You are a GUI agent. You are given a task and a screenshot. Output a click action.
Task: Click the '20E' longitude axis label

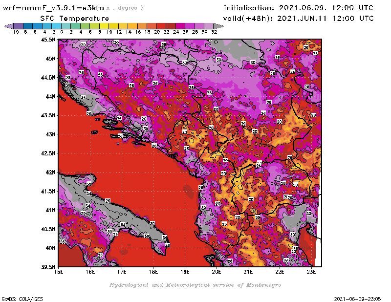tap(217, 272)
